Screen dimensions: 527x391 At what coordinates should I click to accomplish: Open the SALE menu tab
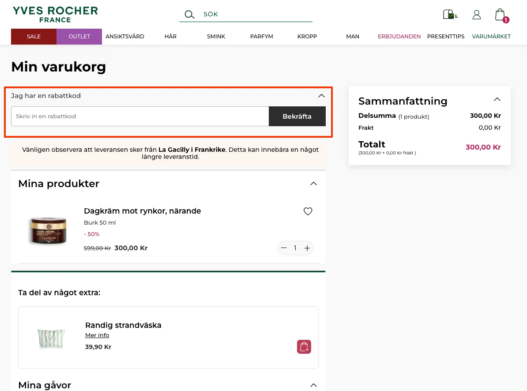tap(34, 36)
